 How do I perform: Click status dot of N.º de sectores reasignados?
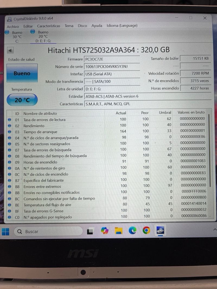[x=9, y=144]
